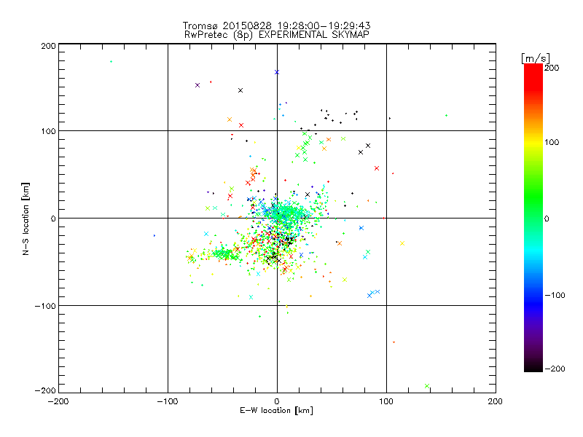This screenshot has height=437, width=583.
Task: Click the "100" label on the E-W axis
Action: 386,401
